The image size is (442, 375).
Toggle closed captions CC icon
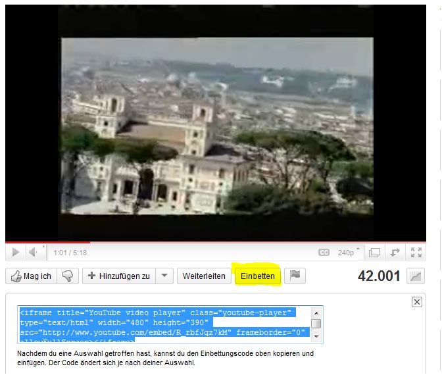pos(324,253)
